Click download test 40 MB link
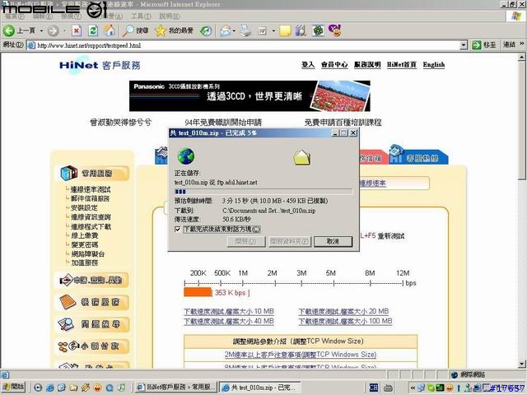527x395 pixels. click(x=229, y=321)
